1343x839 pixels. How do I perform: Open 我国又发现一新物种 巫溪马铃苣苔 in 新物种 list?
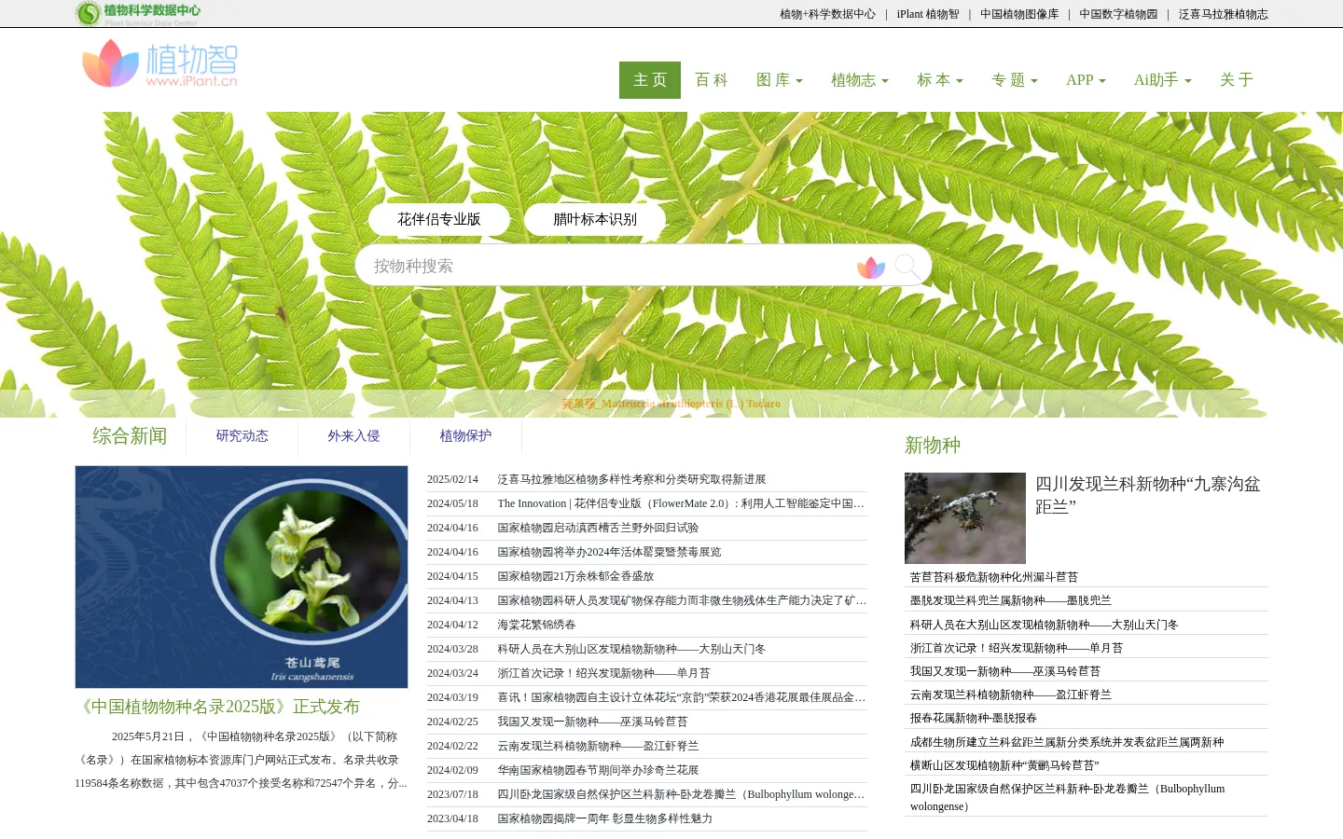[1005, 671]
